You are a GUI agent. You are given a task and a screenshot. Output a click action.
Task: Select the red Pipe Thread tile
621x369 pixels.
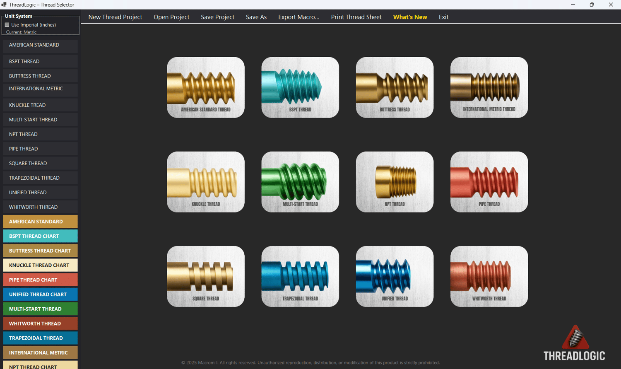click(489, 182)
